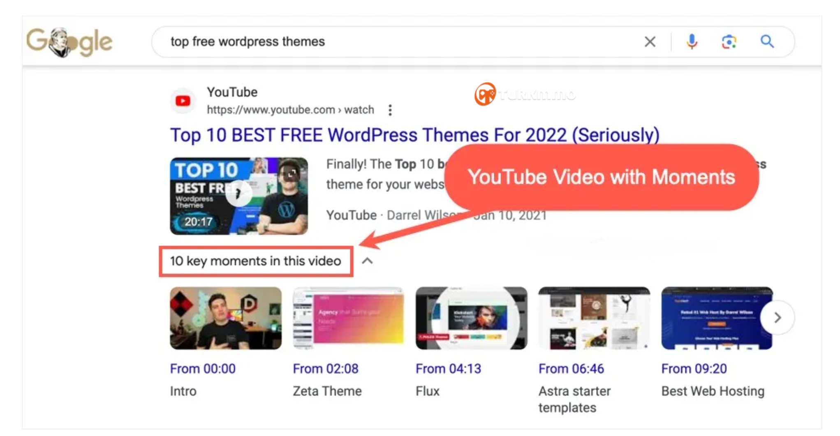
Task: Open the Best Web Hosting moment thumbnail
Action: coord(717,318)
